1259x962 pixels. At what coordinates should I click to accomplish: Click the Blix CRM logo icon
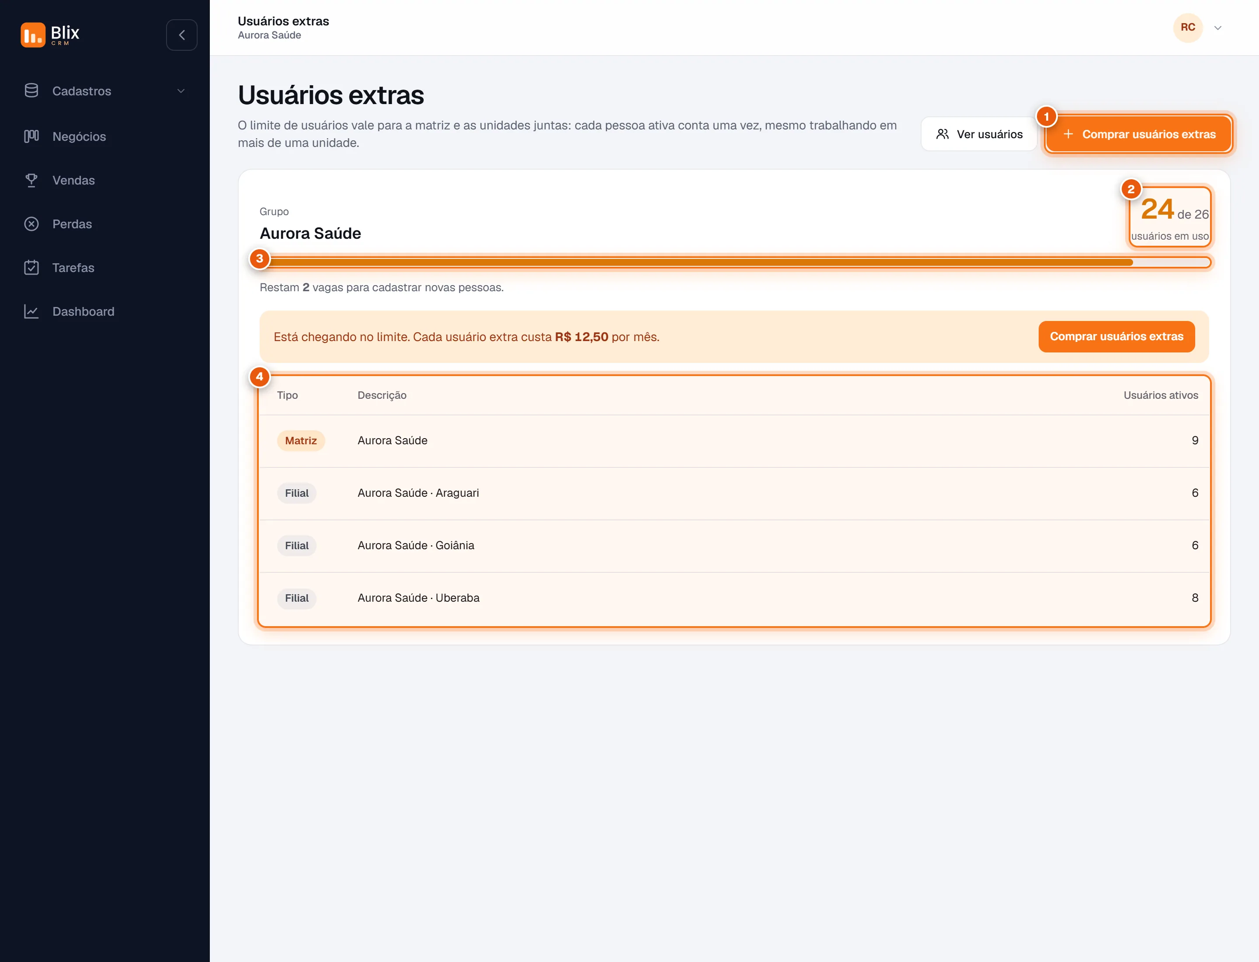[x=33, y=35]
